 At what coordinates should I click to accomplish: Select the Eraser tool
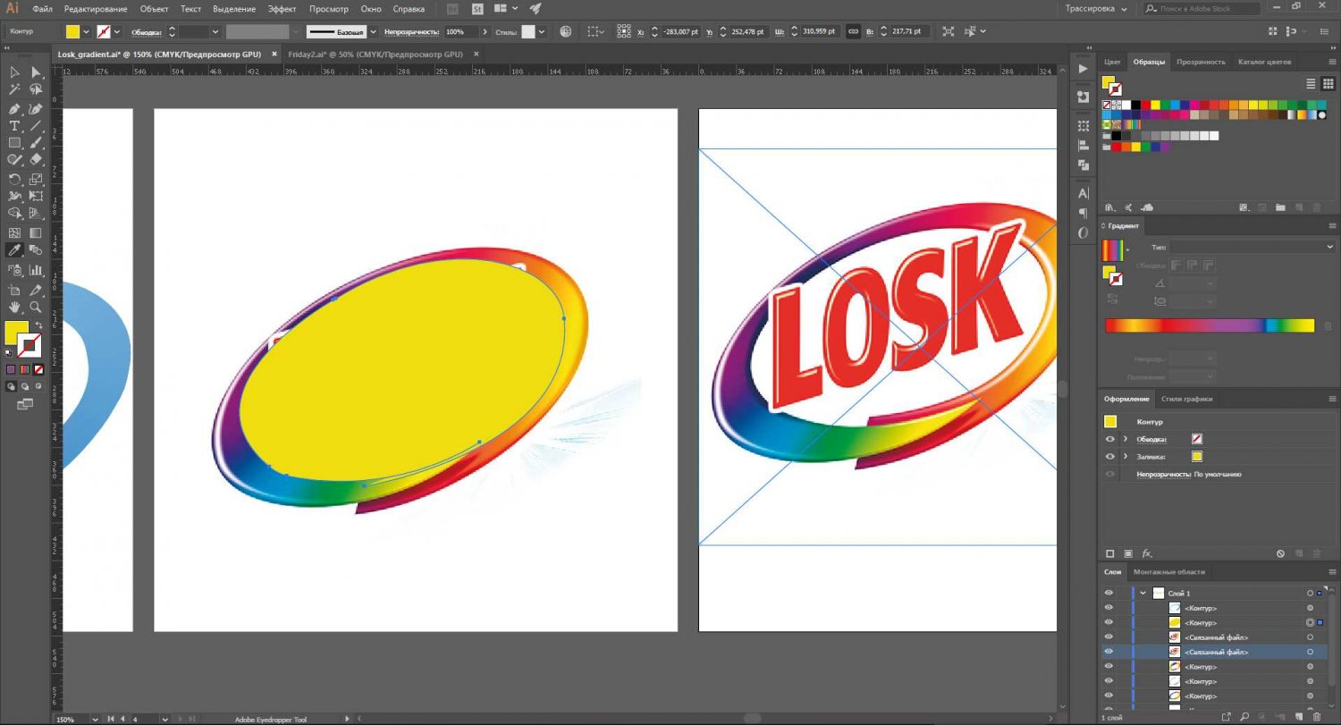36,160
